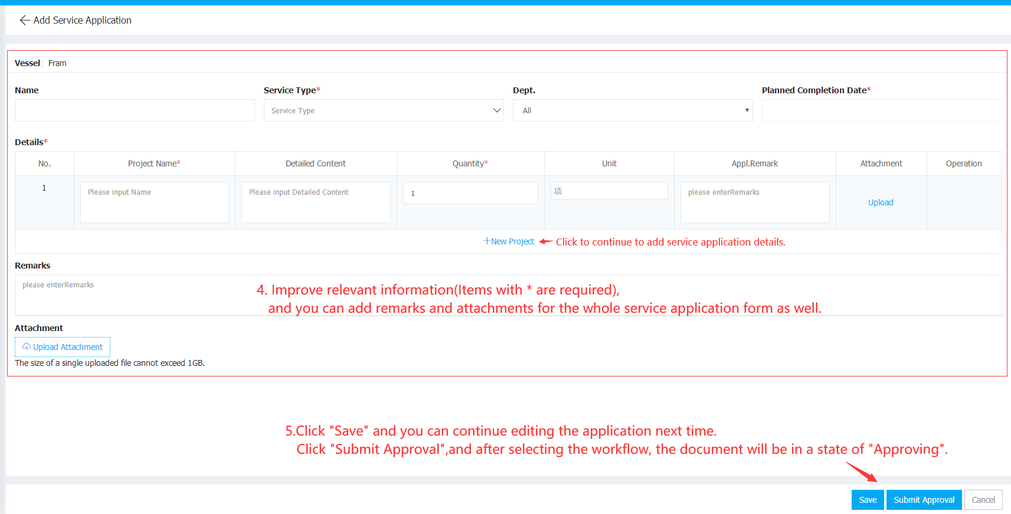Add a row with New Project link
This screenshot has width=1011, height=514.
coord(509,241)
